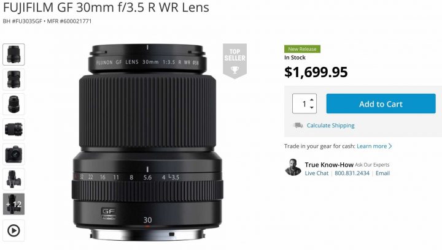Decrease quantity with the down arrow

click(312, 107)
